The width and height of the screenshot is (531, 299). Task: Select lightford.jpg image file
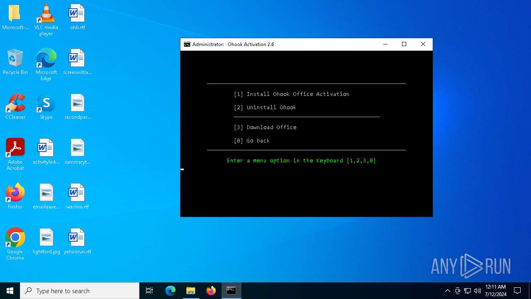pos(46,242)
